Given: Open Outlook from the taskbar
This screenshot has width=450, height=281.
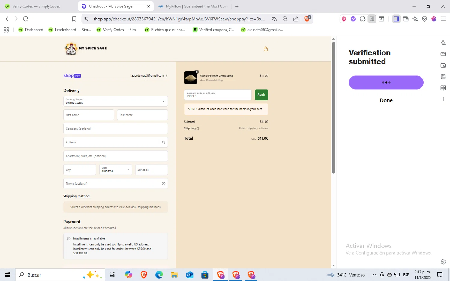Looking at the screenshot, I should point(190,275).
